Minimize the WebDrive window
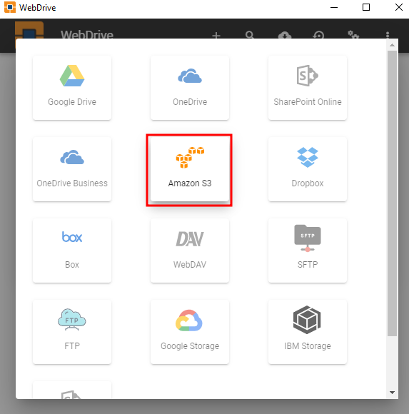The width and height of the screenshot is (409, 414). pyautogui.click(x=334, y=7)
